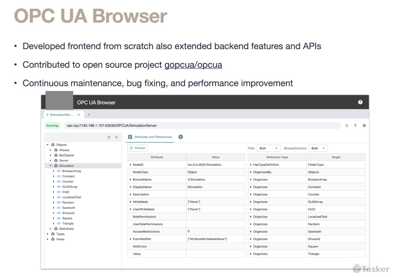Image resolution: width=396 pixels, height=277 pixels.
Task: Open a new connection tab with plus
Action: [x=89, y=115]
